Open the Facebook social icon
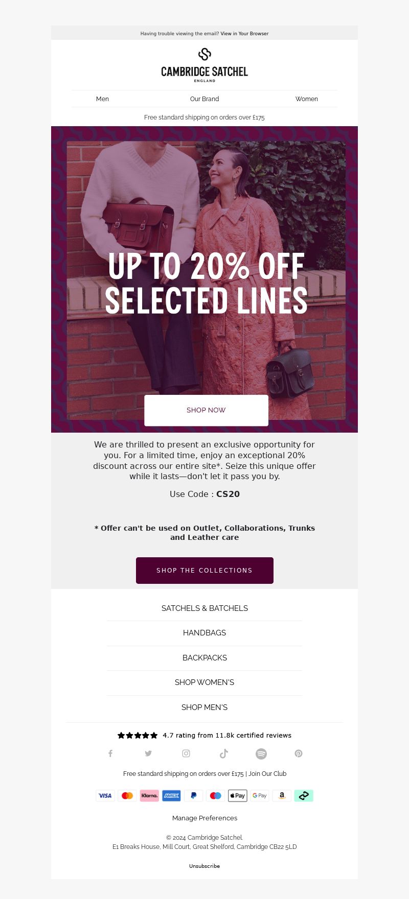Image resolution: width=409 pixels, height=899 pixels. (110, 753)
